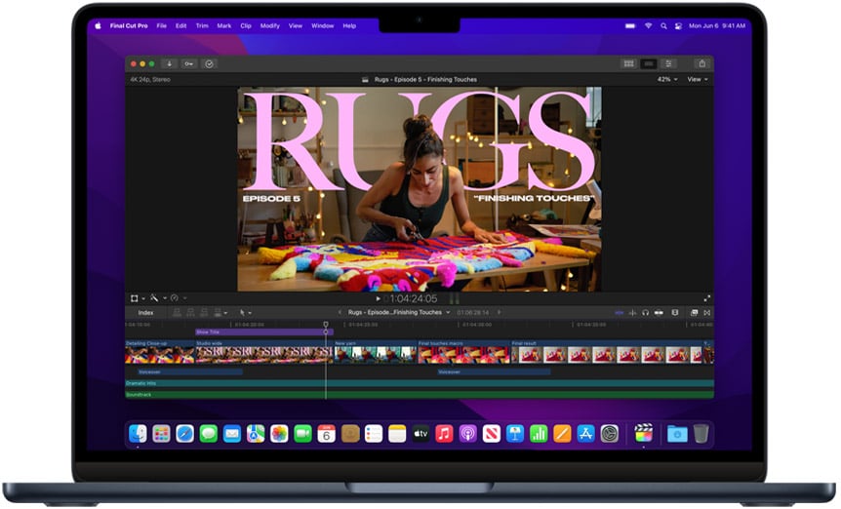This screenshot has width=841, height=509.
Task: Click Connect clip to primary storyline icon
Action: [177, 313]
